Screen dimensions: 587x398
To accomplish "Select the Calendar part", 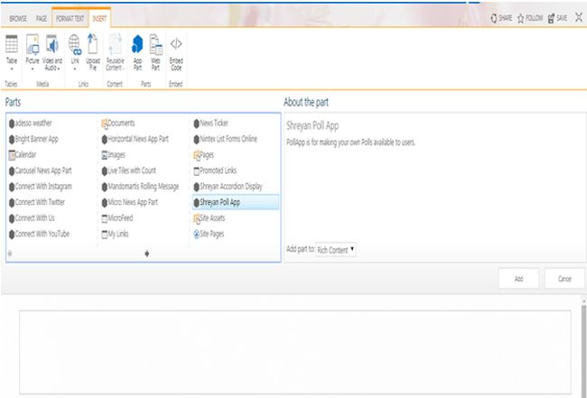I will coord(23,155).
